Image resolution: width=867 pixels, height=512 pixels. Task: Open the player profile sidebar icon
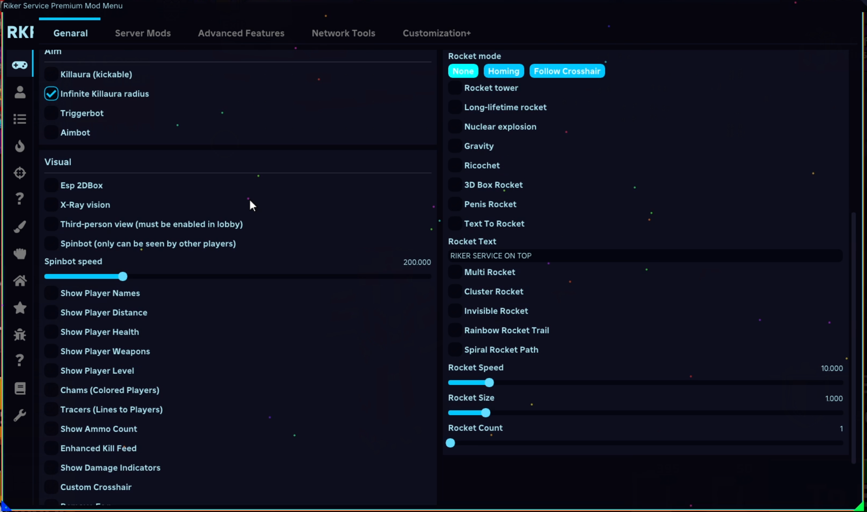tap(19, 92)
